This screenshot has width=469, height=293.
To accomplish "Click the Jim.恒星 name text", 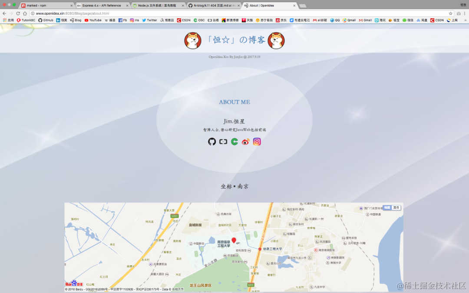I will [x=234, y=121].
